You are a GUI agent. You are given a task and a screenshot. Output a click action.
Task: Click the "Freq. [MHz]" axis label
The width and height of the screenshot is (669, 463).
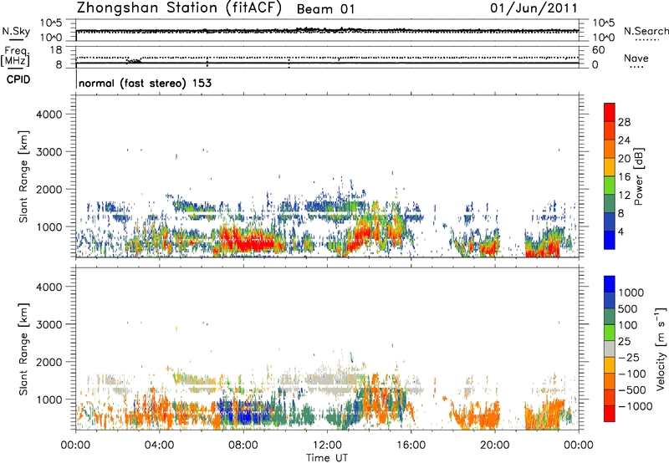15,57
